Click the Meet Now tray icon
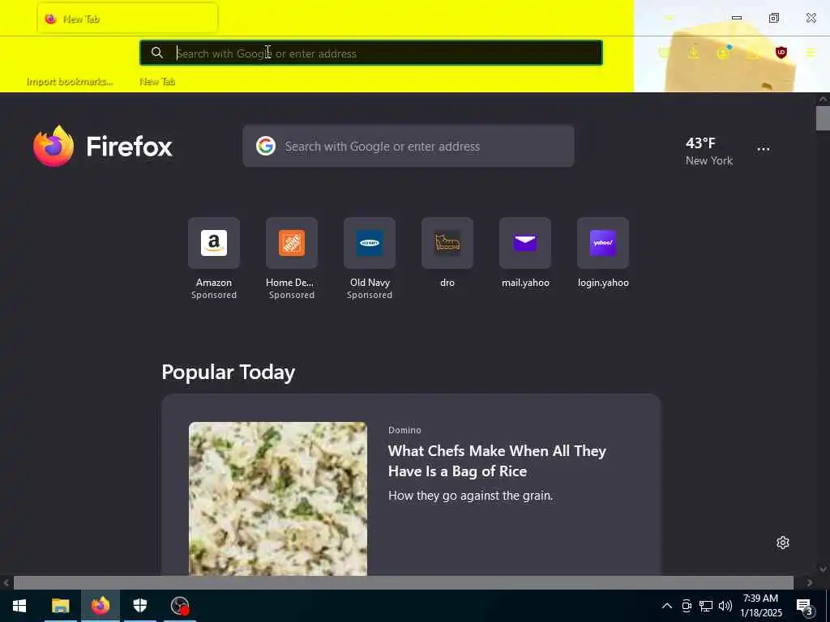The image size is (830, 622). [x=687, y=606]
